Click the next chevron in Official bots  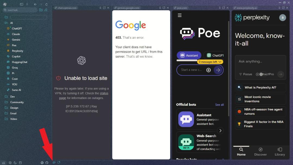220,131
